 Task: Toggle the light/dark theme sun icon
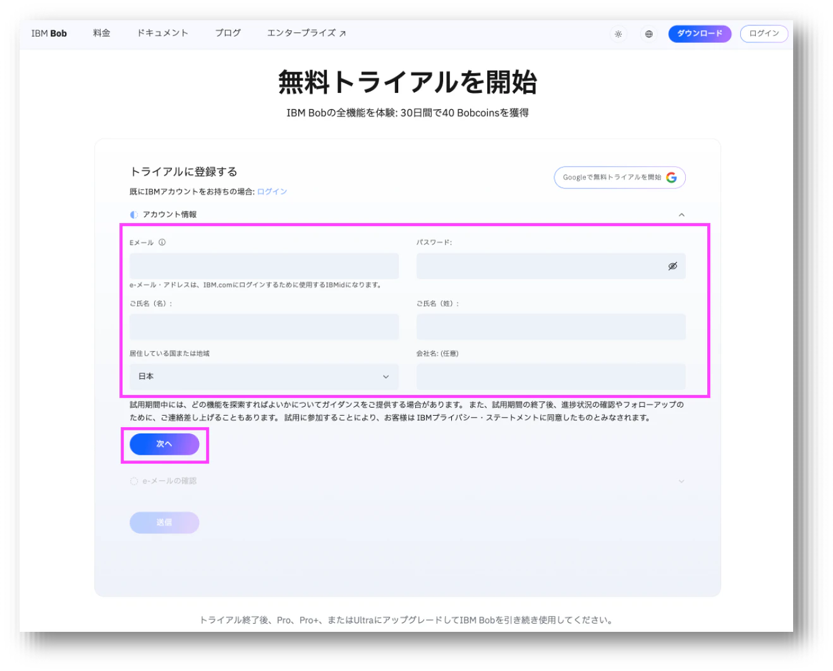(x=618, y=34)
